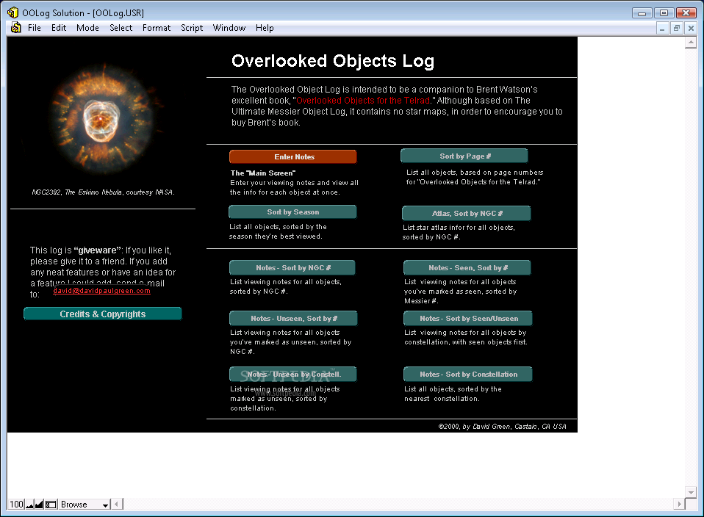
Task: Click the zoom out mountain icon
Action: [29, 505]
